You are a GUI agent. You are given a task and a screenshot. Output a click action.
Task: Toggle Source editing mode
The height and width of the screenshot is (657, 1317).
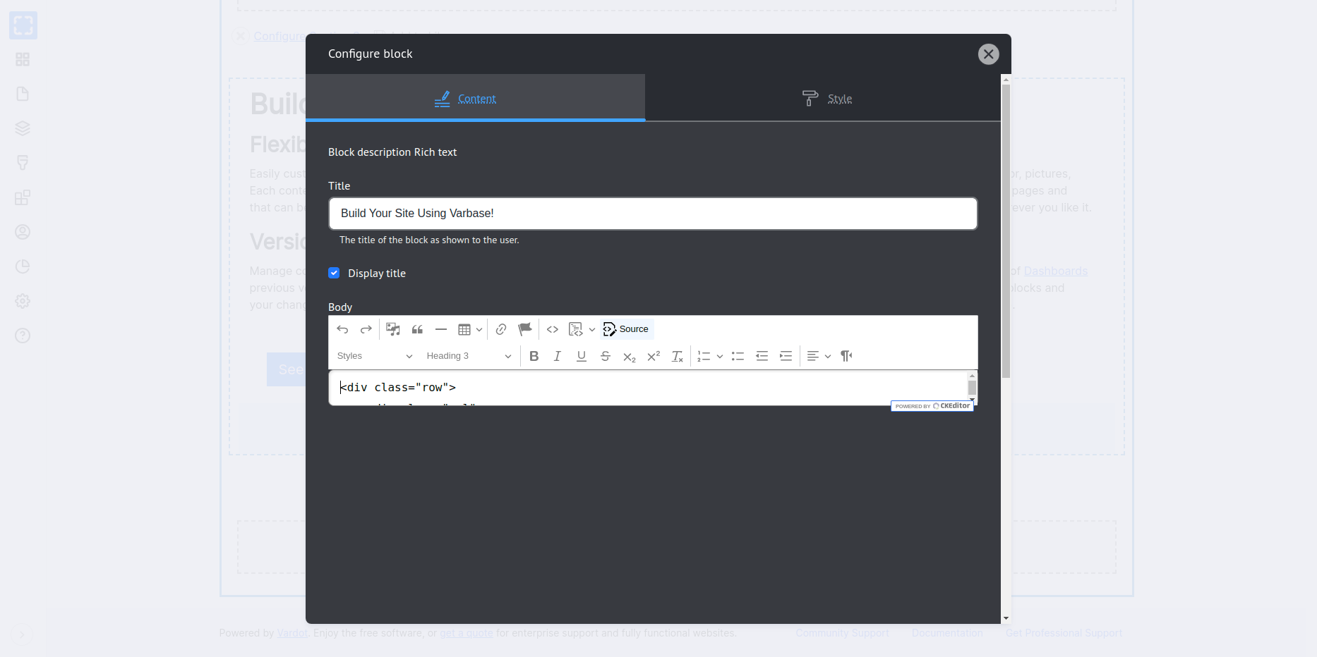click(x=626, y=329)
